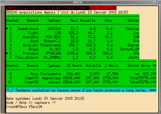Click the Degres unit
This screenshot has height=114, width=161.
coord(133,45)
